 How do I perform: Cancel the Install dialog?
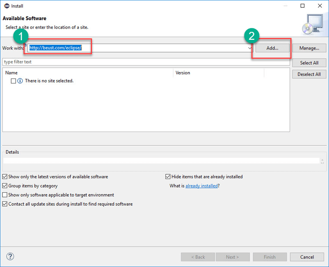(x=307, y=257)
